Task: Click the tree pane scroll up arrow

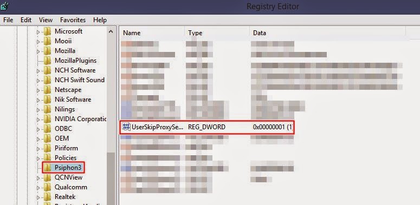Action: point(111,31)
